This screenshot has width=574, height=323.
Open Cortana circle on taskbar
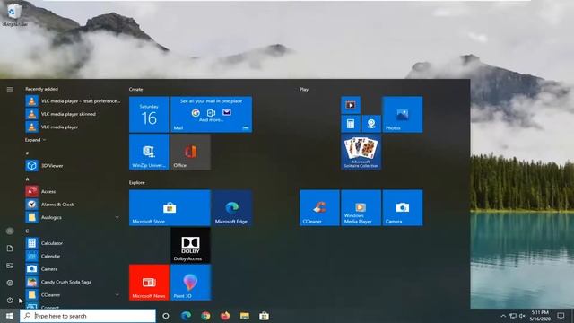click(x=166, y=316)
